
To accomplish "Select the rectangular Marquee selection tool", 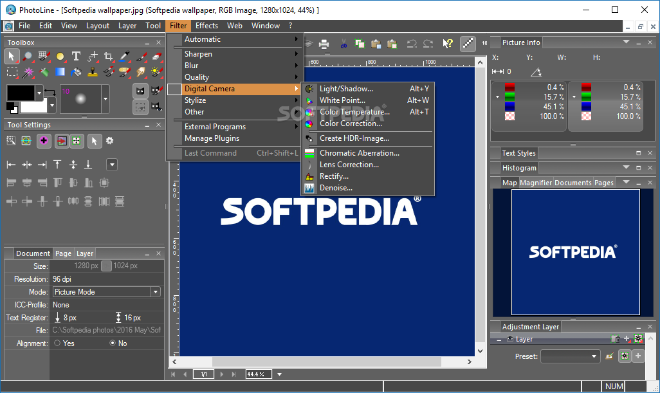I will [12, 73].
